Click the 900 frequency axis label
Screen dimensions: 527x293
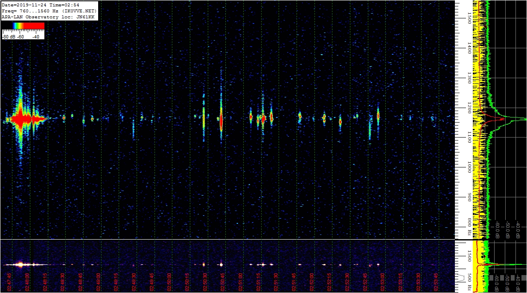(470, 197)
